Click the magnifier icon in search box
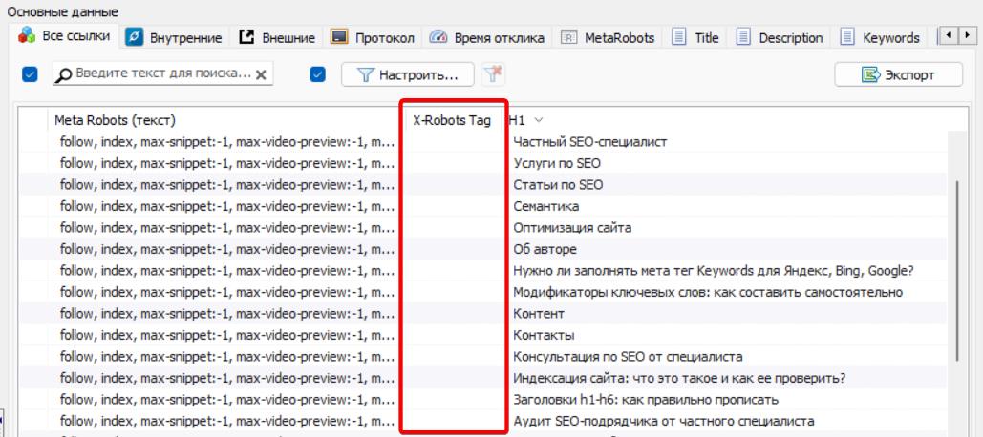Screen dimensions: 983x437 pos(64,74)
